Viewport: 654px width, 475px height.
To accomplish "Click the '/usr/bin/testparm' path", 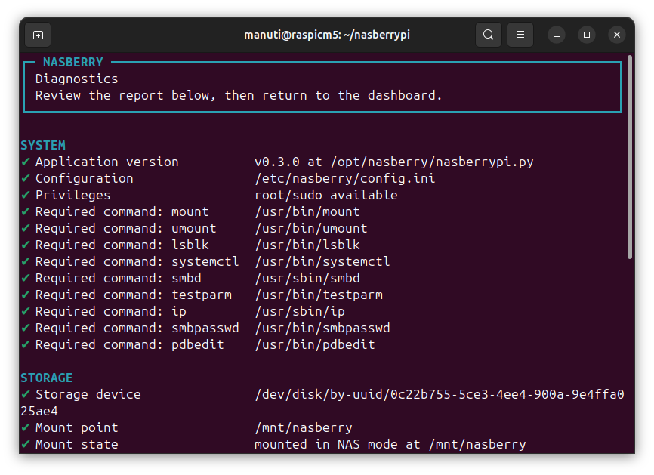I will point(319,295).
